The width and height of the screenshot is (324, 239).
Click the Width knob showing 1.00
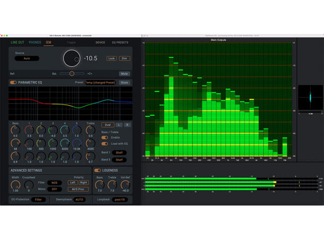tap(15, 184)
